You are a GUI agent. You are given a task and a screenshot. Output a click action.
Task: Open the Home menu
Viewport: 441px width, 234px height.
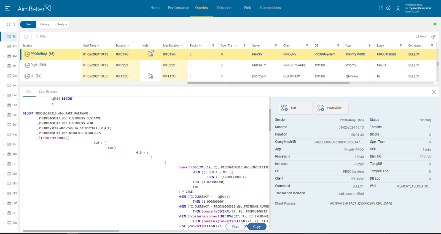[x=155, y=8]
